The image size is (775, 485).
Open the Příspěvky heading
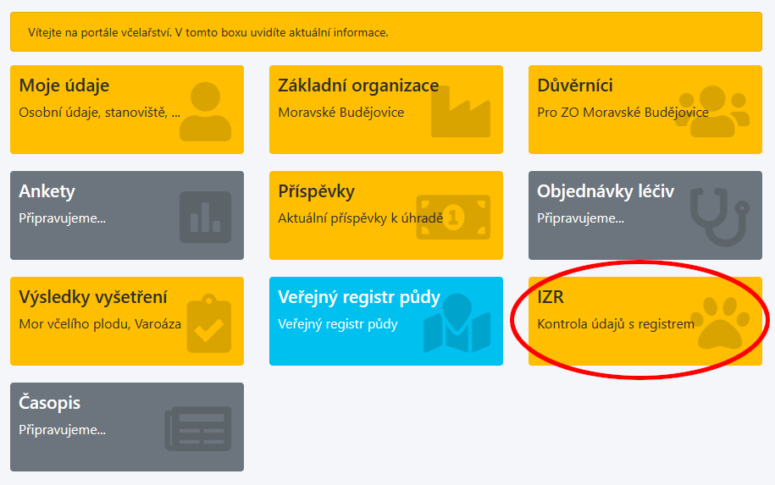click(x=316, y=191)
